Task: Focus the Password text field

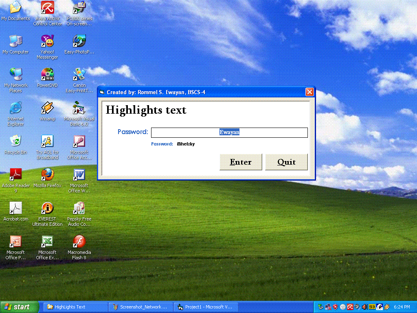Action: click(x=229, y=132)
